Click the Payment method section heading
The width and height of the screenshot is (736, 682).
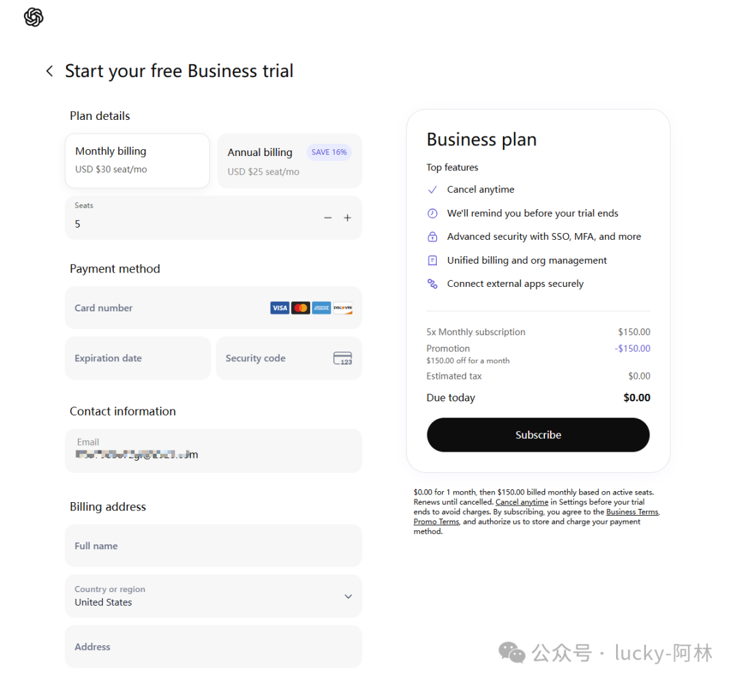pyautogui.click(x=114, y=268)
